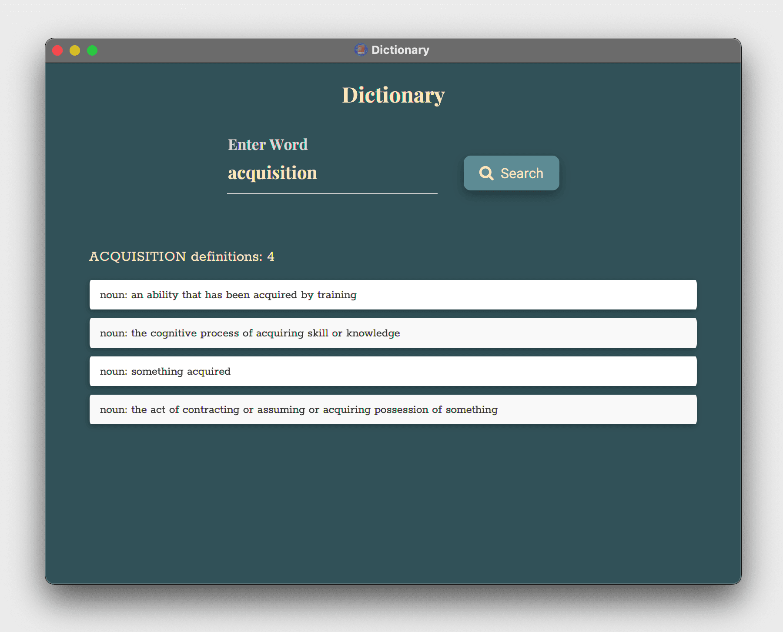Screen dimensions: 783x632
Task: Click the yellow minimize window control
Action: [x=75, y=50]
